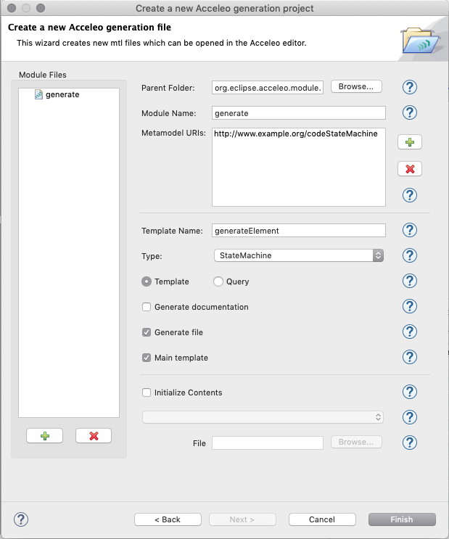Delete module file using red X button
Viewport: 449px width, 539px height.
pos(94,436)
